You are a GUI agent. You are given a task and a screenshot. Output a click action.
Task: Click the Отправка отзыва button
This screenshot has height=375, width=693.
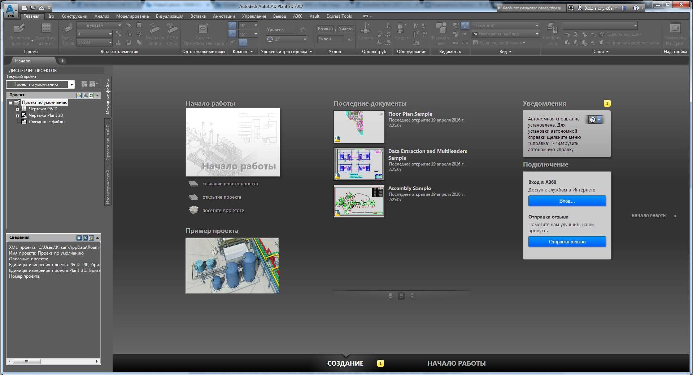click(567, 242)
